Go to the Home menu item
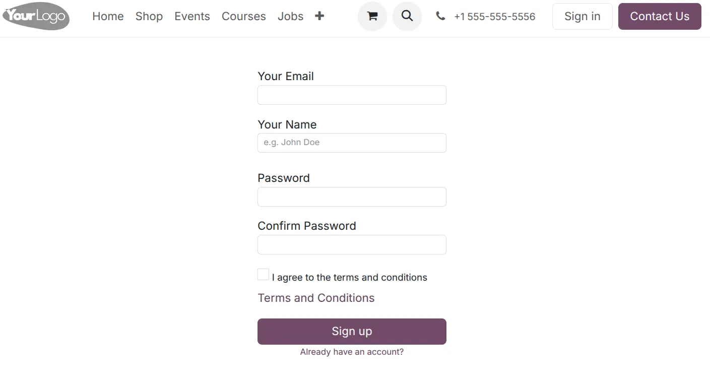710x389 pixels. [x=108, y=16]
